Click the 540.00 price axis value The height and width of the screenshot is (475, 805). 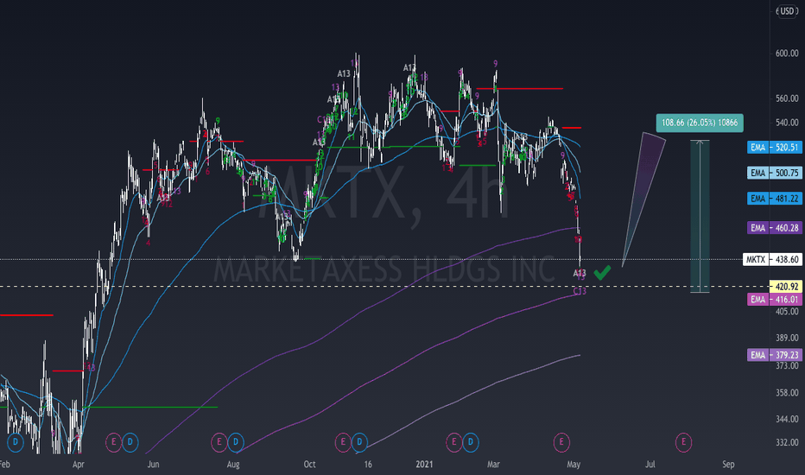pyautogui.click(x=787, y=123)
